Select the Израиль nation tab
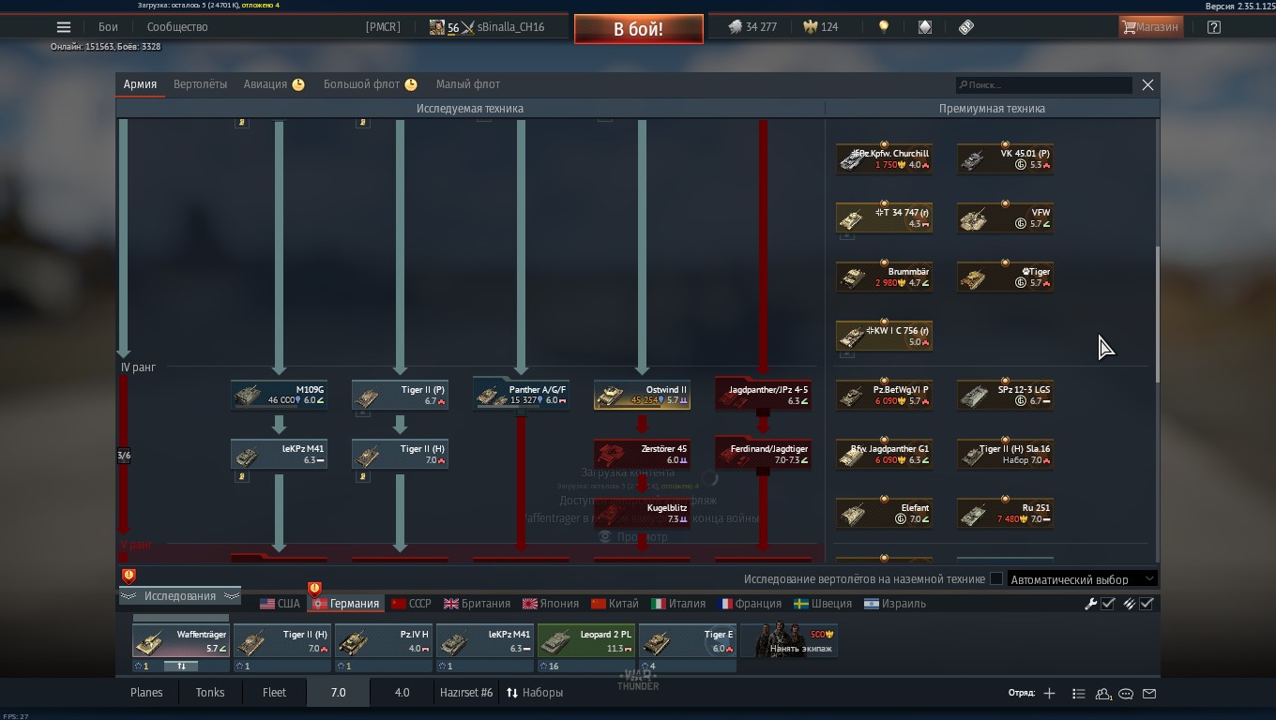 (x=895, y=604)
